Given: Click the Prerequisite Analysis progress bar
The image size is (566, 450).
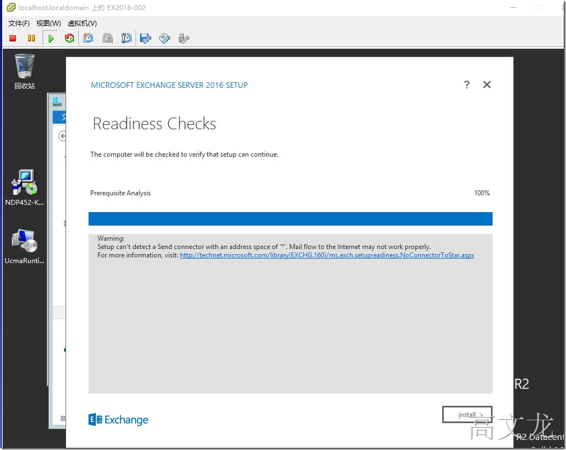Looking at the screenshot, I should [x=290, y=219].
